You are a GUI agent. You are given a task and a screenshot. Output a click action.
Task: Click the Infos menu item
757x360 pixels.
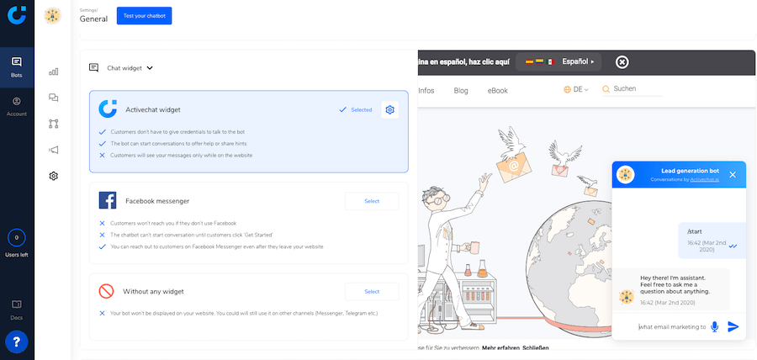[x=426, y=91]
